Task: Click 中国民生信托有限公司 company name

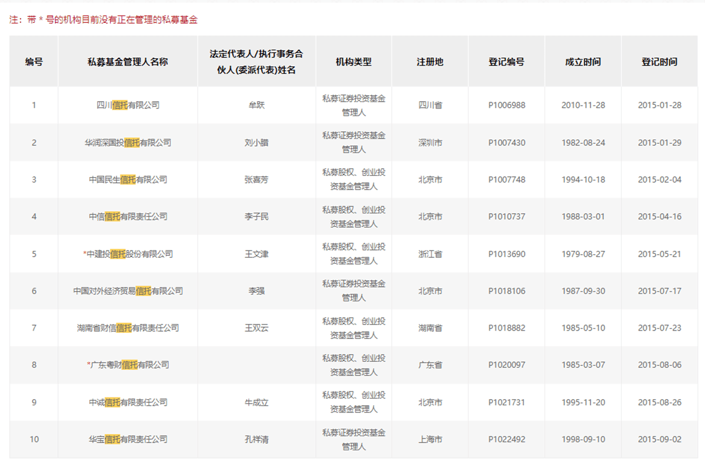Action: point(128,179)
